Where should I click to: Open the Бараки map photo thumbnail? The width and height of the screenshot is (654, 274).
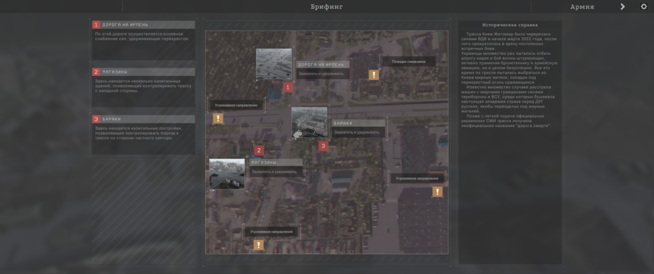pyautogui.click(x=309, y=123)
